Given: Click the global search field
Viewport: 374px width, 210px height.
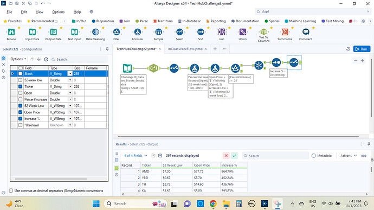Looking at the screenshot, I should 313,11.
